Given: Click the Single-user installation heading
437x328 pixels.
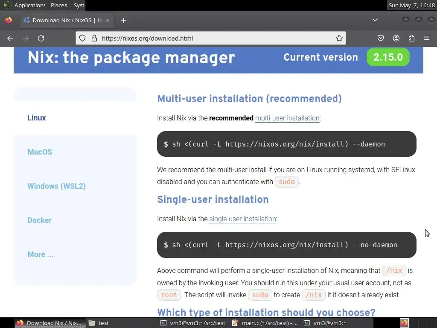Looking at the screenshot, I should [x=213, y=199].
